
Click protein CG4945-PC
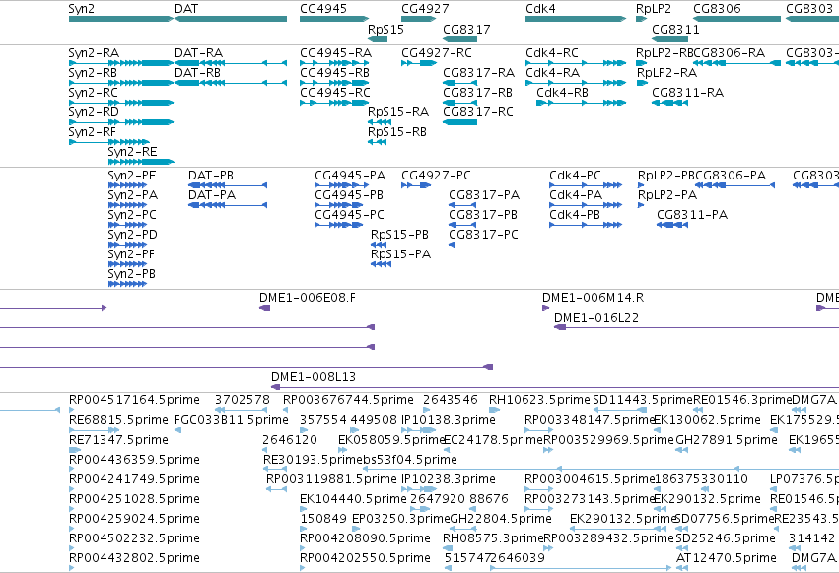coord(339,225)
